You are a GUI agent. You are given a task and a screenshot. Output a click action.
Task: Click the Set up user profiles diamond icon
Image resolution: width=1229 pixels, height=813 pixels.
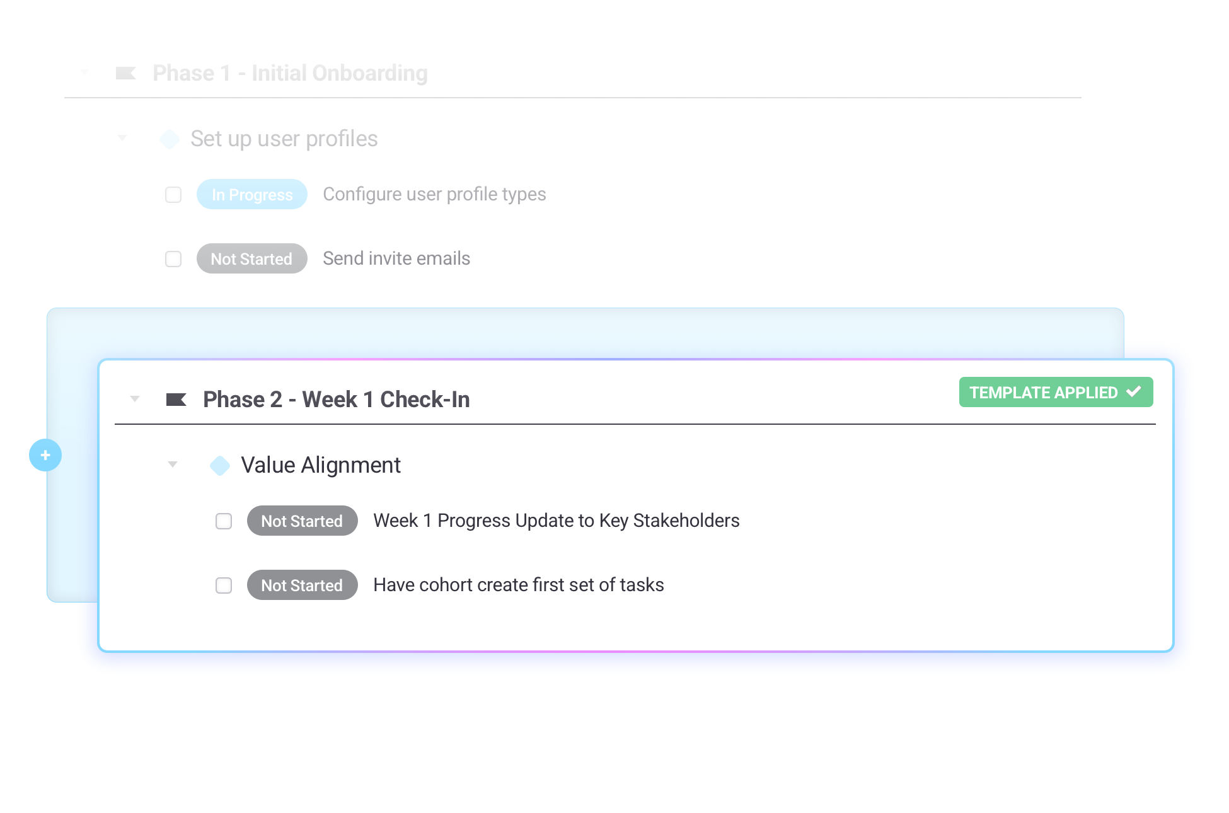(x=170, y=139)
